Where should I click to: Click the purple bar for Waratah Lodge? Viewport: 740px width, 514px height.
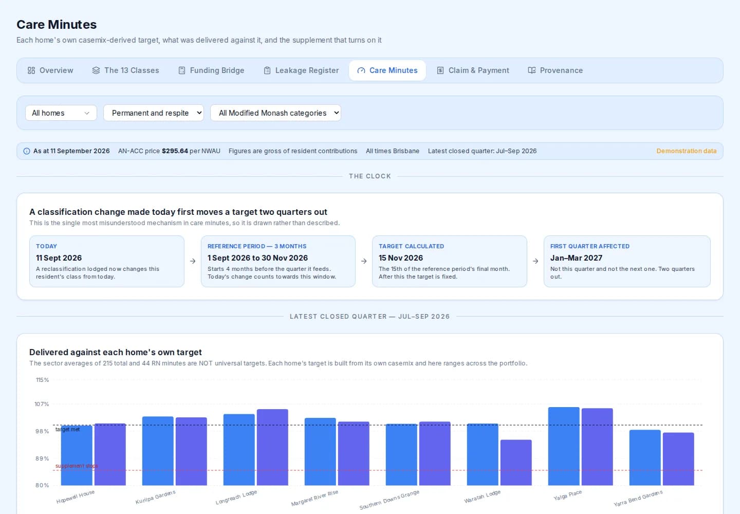pos(516,463)
